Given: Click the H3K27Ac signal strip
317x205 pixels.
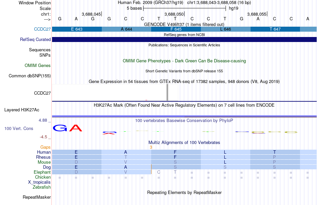Looking at the screenshot, I should pyautogui.click(x=185, y=116).
